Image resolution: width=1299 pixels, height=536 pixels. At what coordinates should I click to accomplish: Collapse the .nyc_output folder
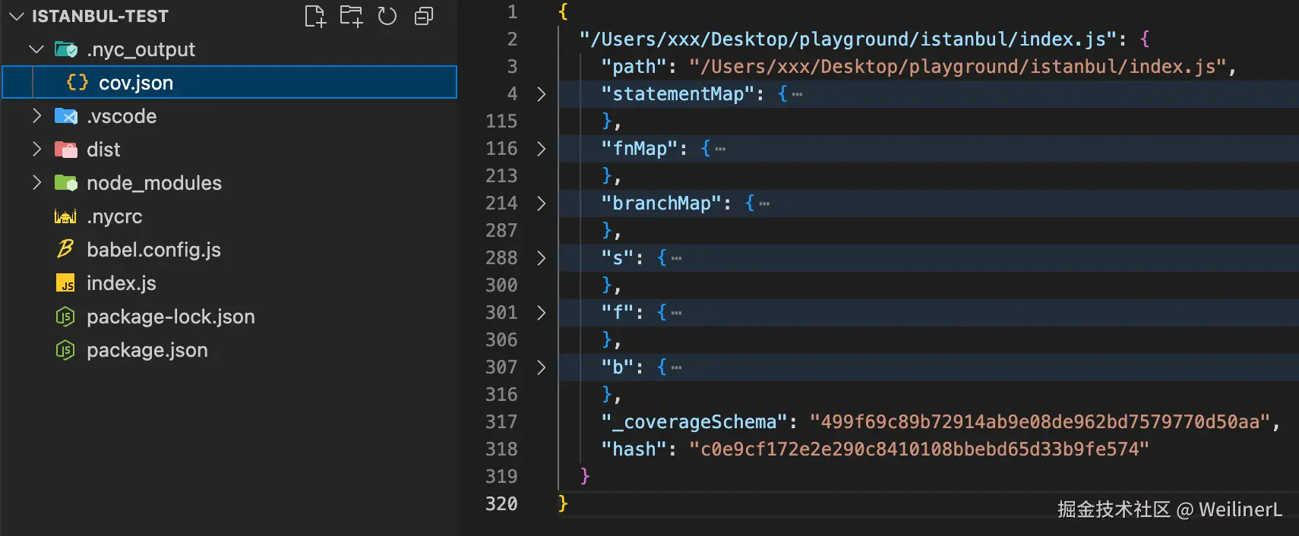point(36,49)
